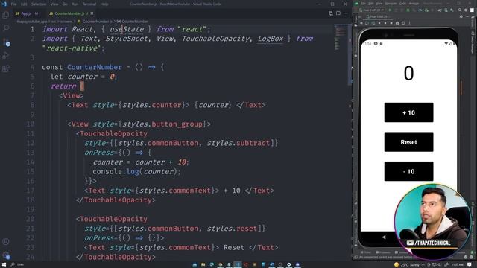
Task: Select the Pixel device tab in emulator panel
Action: 377,16
